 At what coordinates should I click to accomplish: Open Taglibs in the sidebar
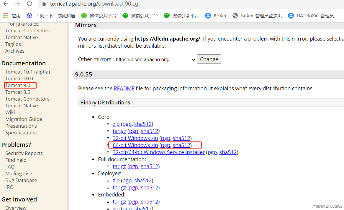tap(13, 44)
